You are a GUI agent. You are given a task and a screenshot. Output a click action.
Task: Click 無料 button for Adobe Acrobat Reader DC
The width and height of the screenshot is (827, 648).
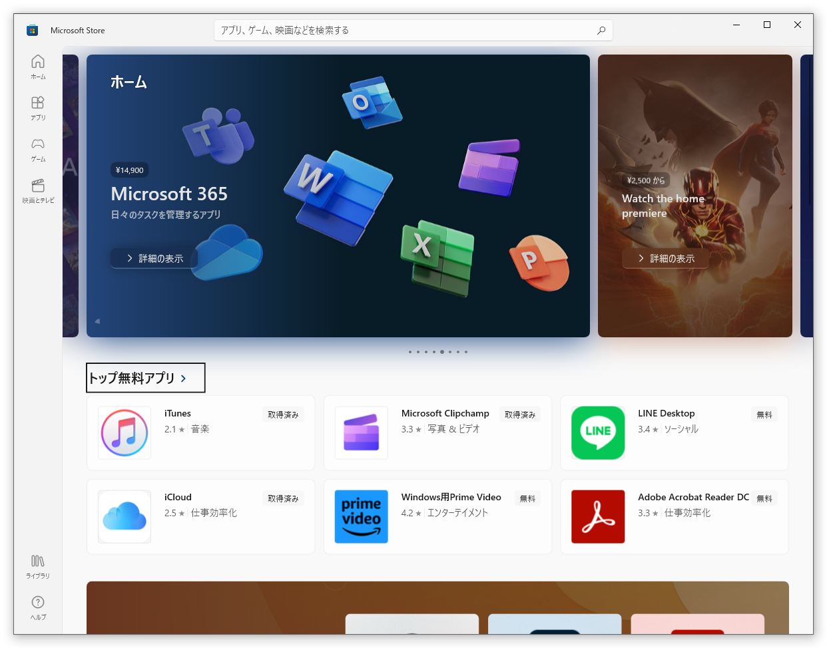point(764,498)
